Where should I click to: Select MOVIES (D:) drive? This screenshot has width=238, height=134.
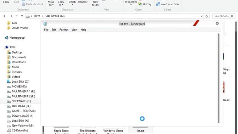coord(19,86)
